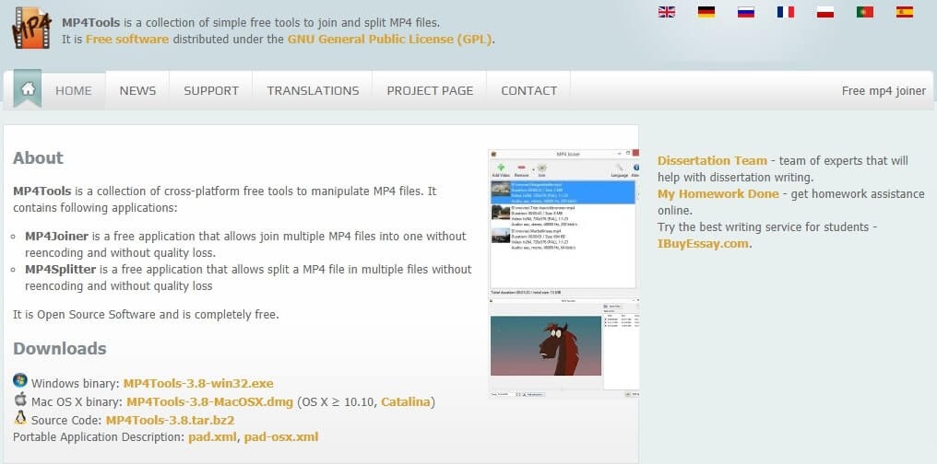Visit the My Homework Done link

click(718, 194)
